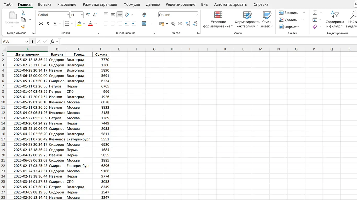
Task: Apply italic formatting using the К icon
Action: click(48, 23)
